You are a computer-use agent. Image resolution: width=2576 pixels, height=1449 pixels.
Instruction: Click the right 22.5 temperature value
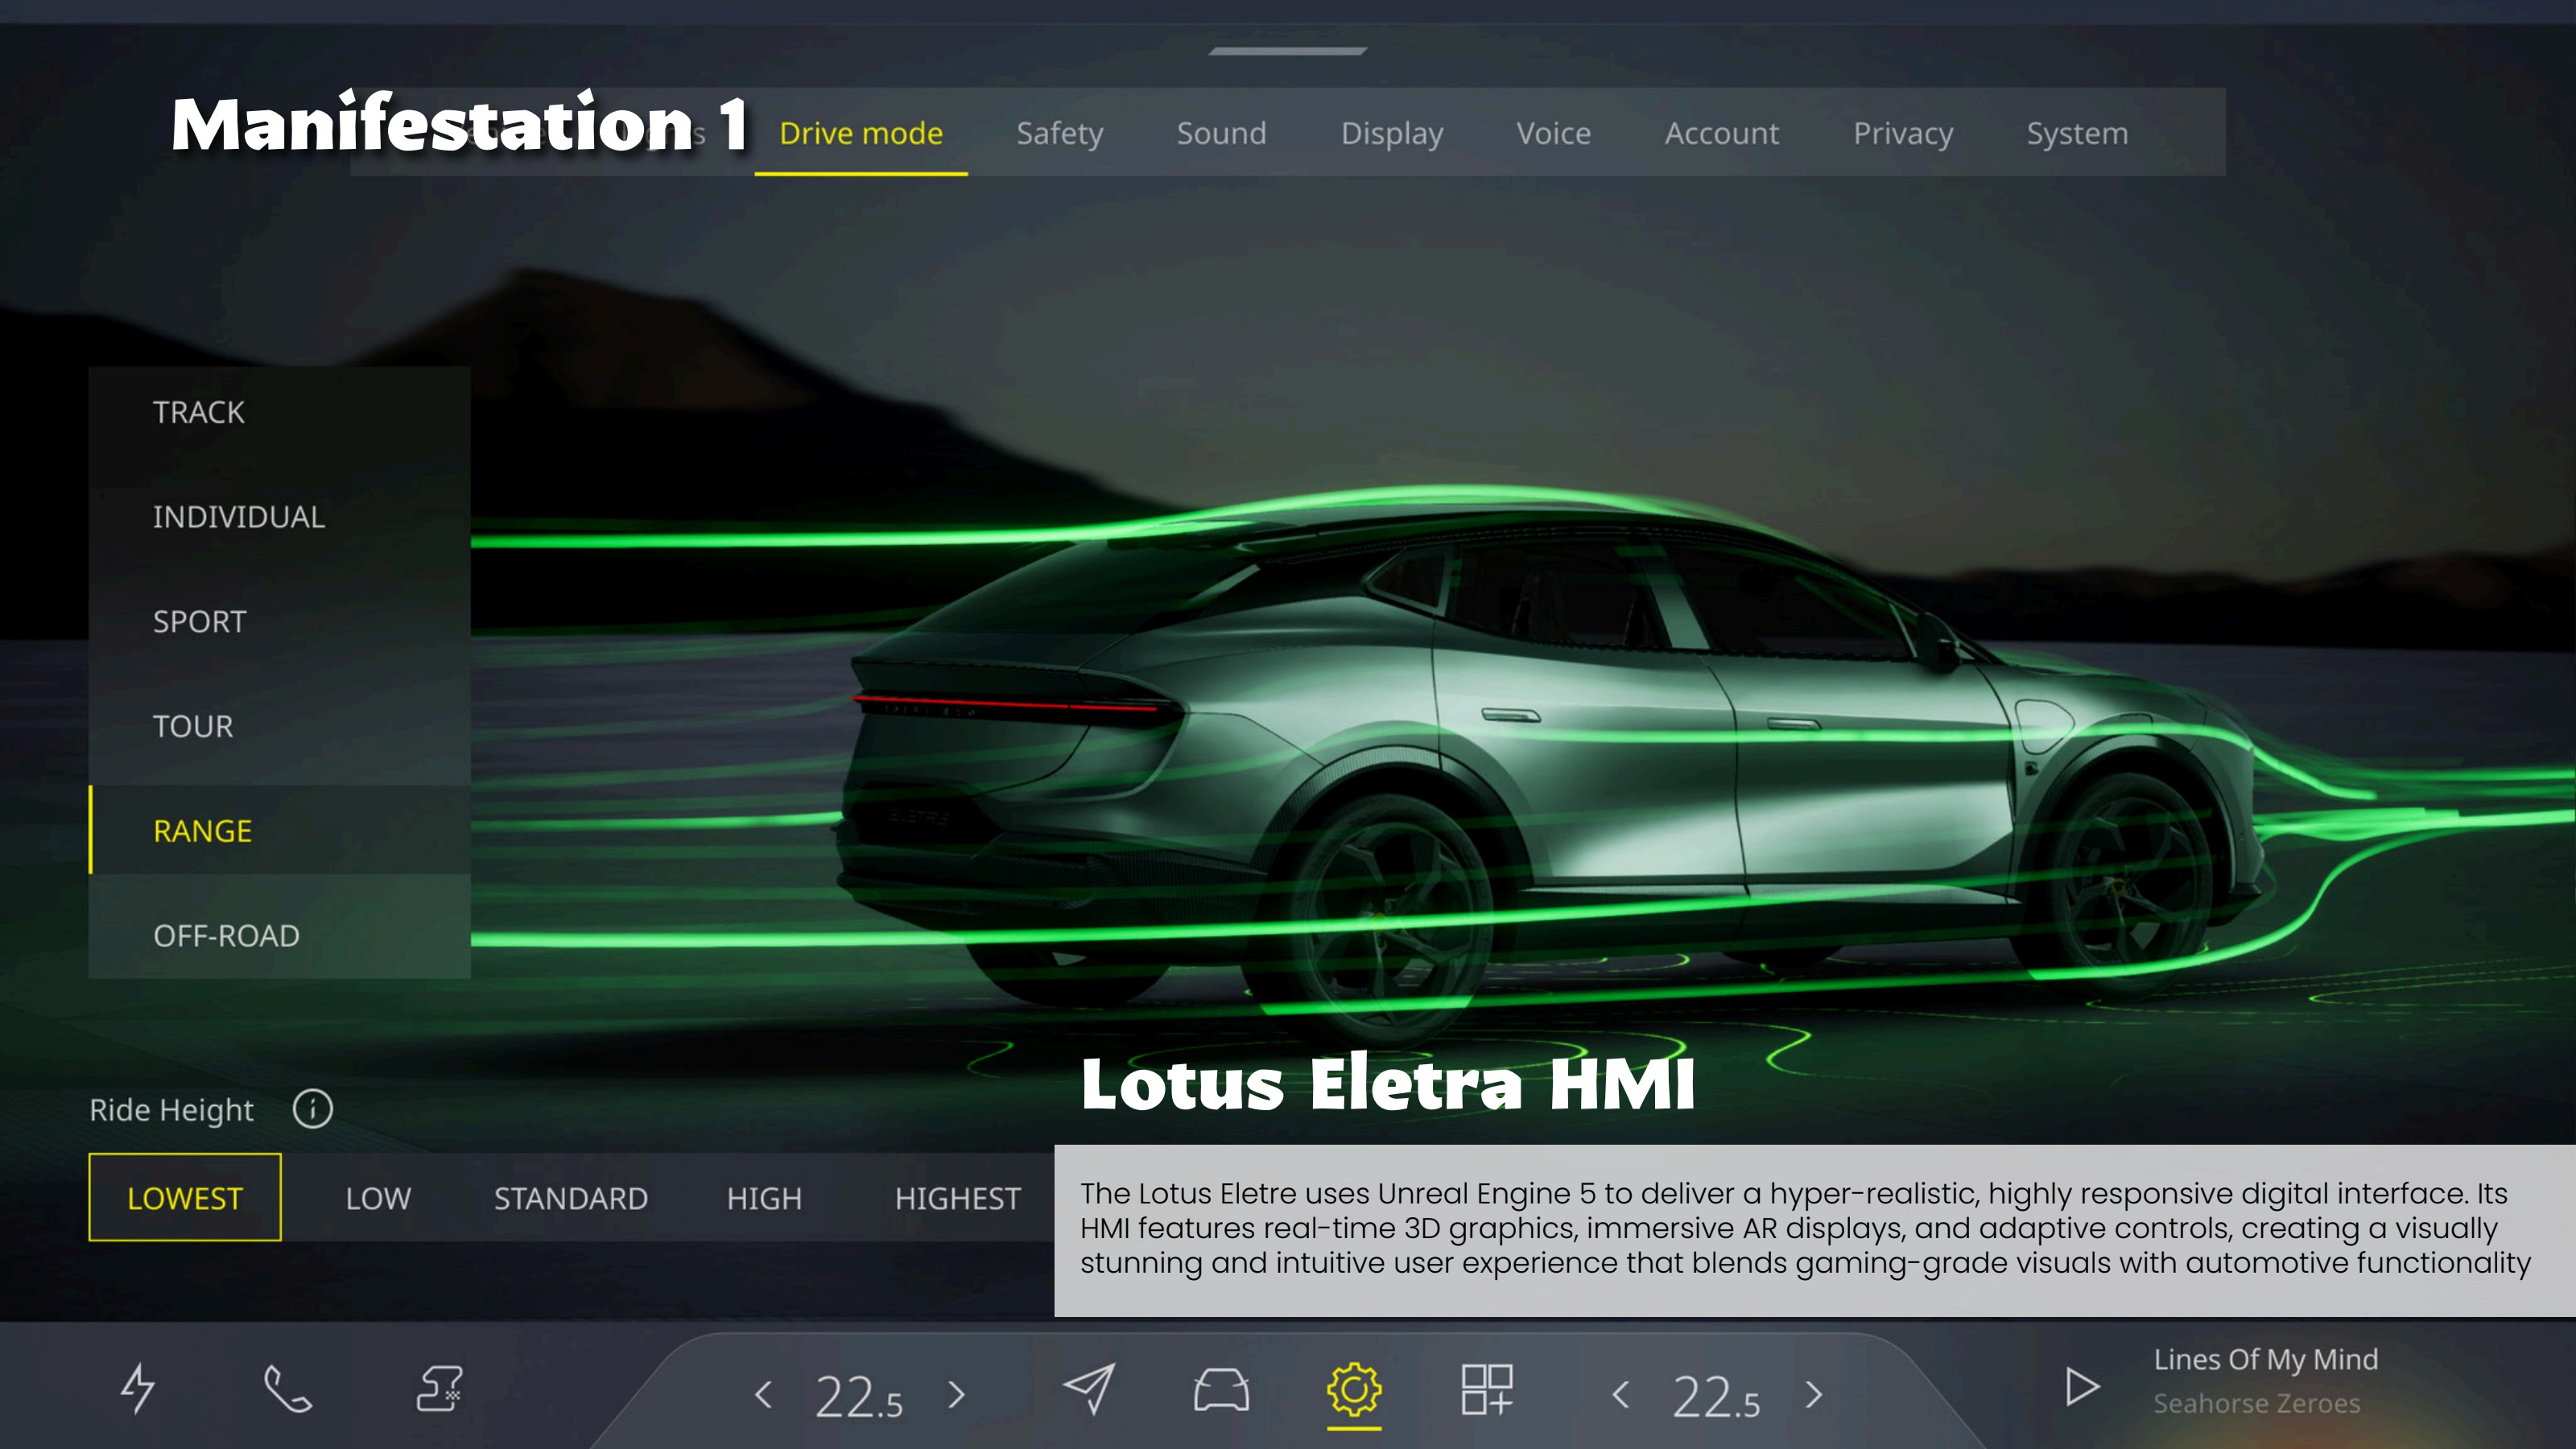coord(1716,1397)
